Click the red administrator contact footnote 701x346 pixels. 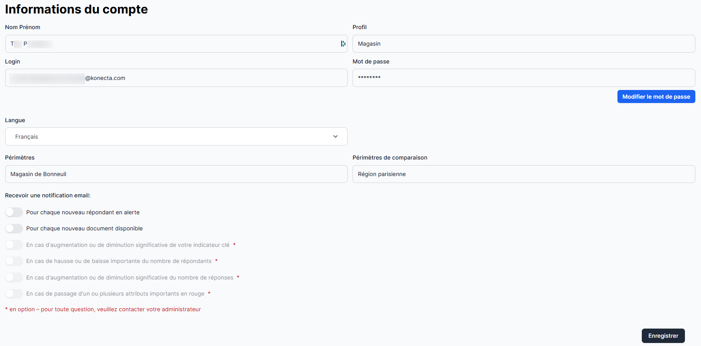click(x=103, y=309)
